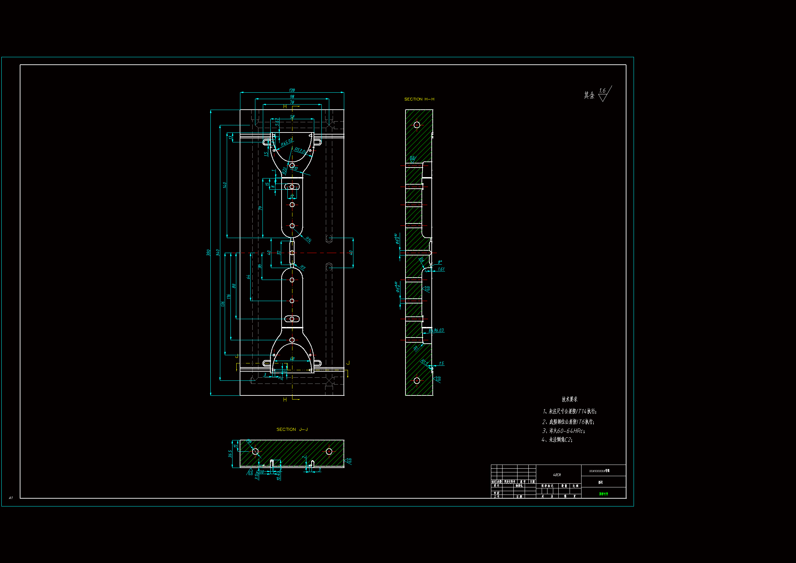Select the 380 overall height dimension
This screenshot has height=563, width=796.
click(208, 252)
